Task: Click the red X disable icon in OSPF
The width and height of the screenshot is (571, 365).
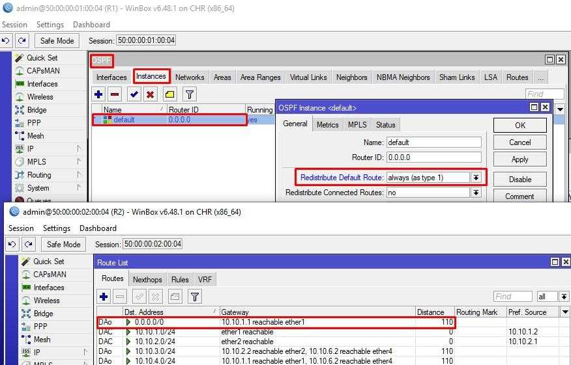Action: click(x=151, y=94)
